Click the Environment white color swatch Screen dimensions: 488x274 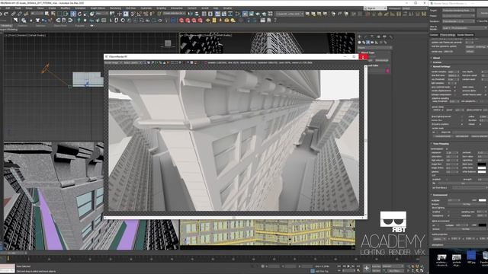(x=482, y=200)
